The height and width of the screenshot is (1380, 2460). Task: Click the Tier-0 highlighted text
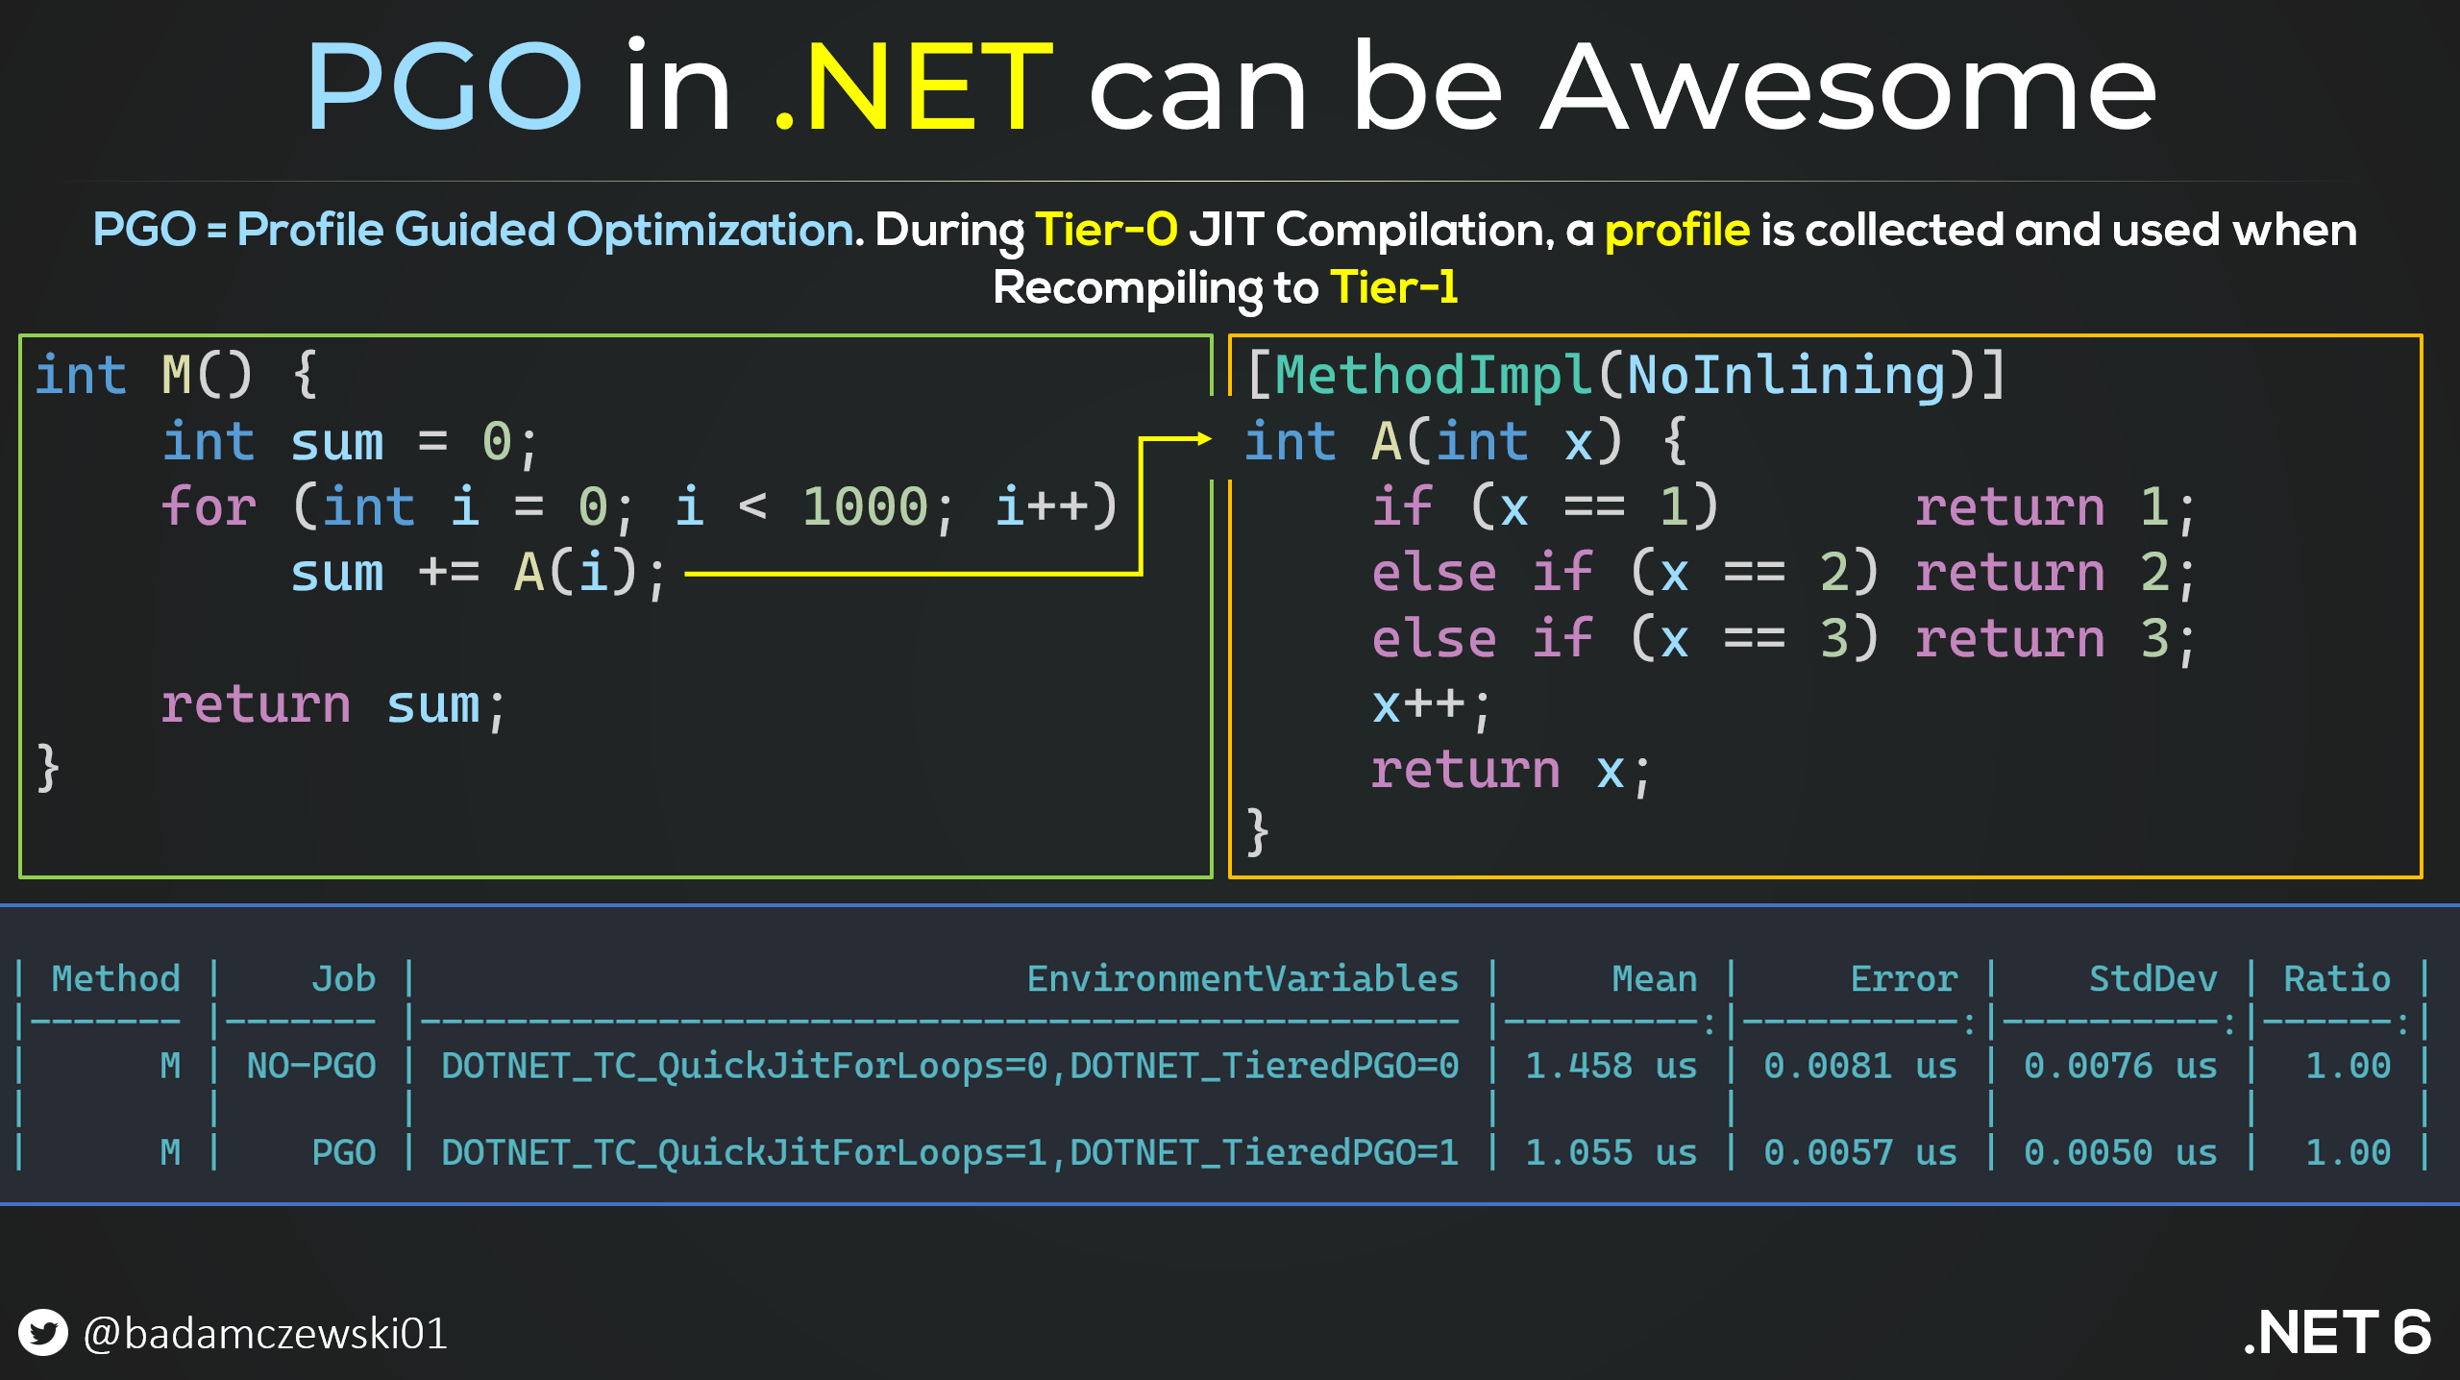1106,230
